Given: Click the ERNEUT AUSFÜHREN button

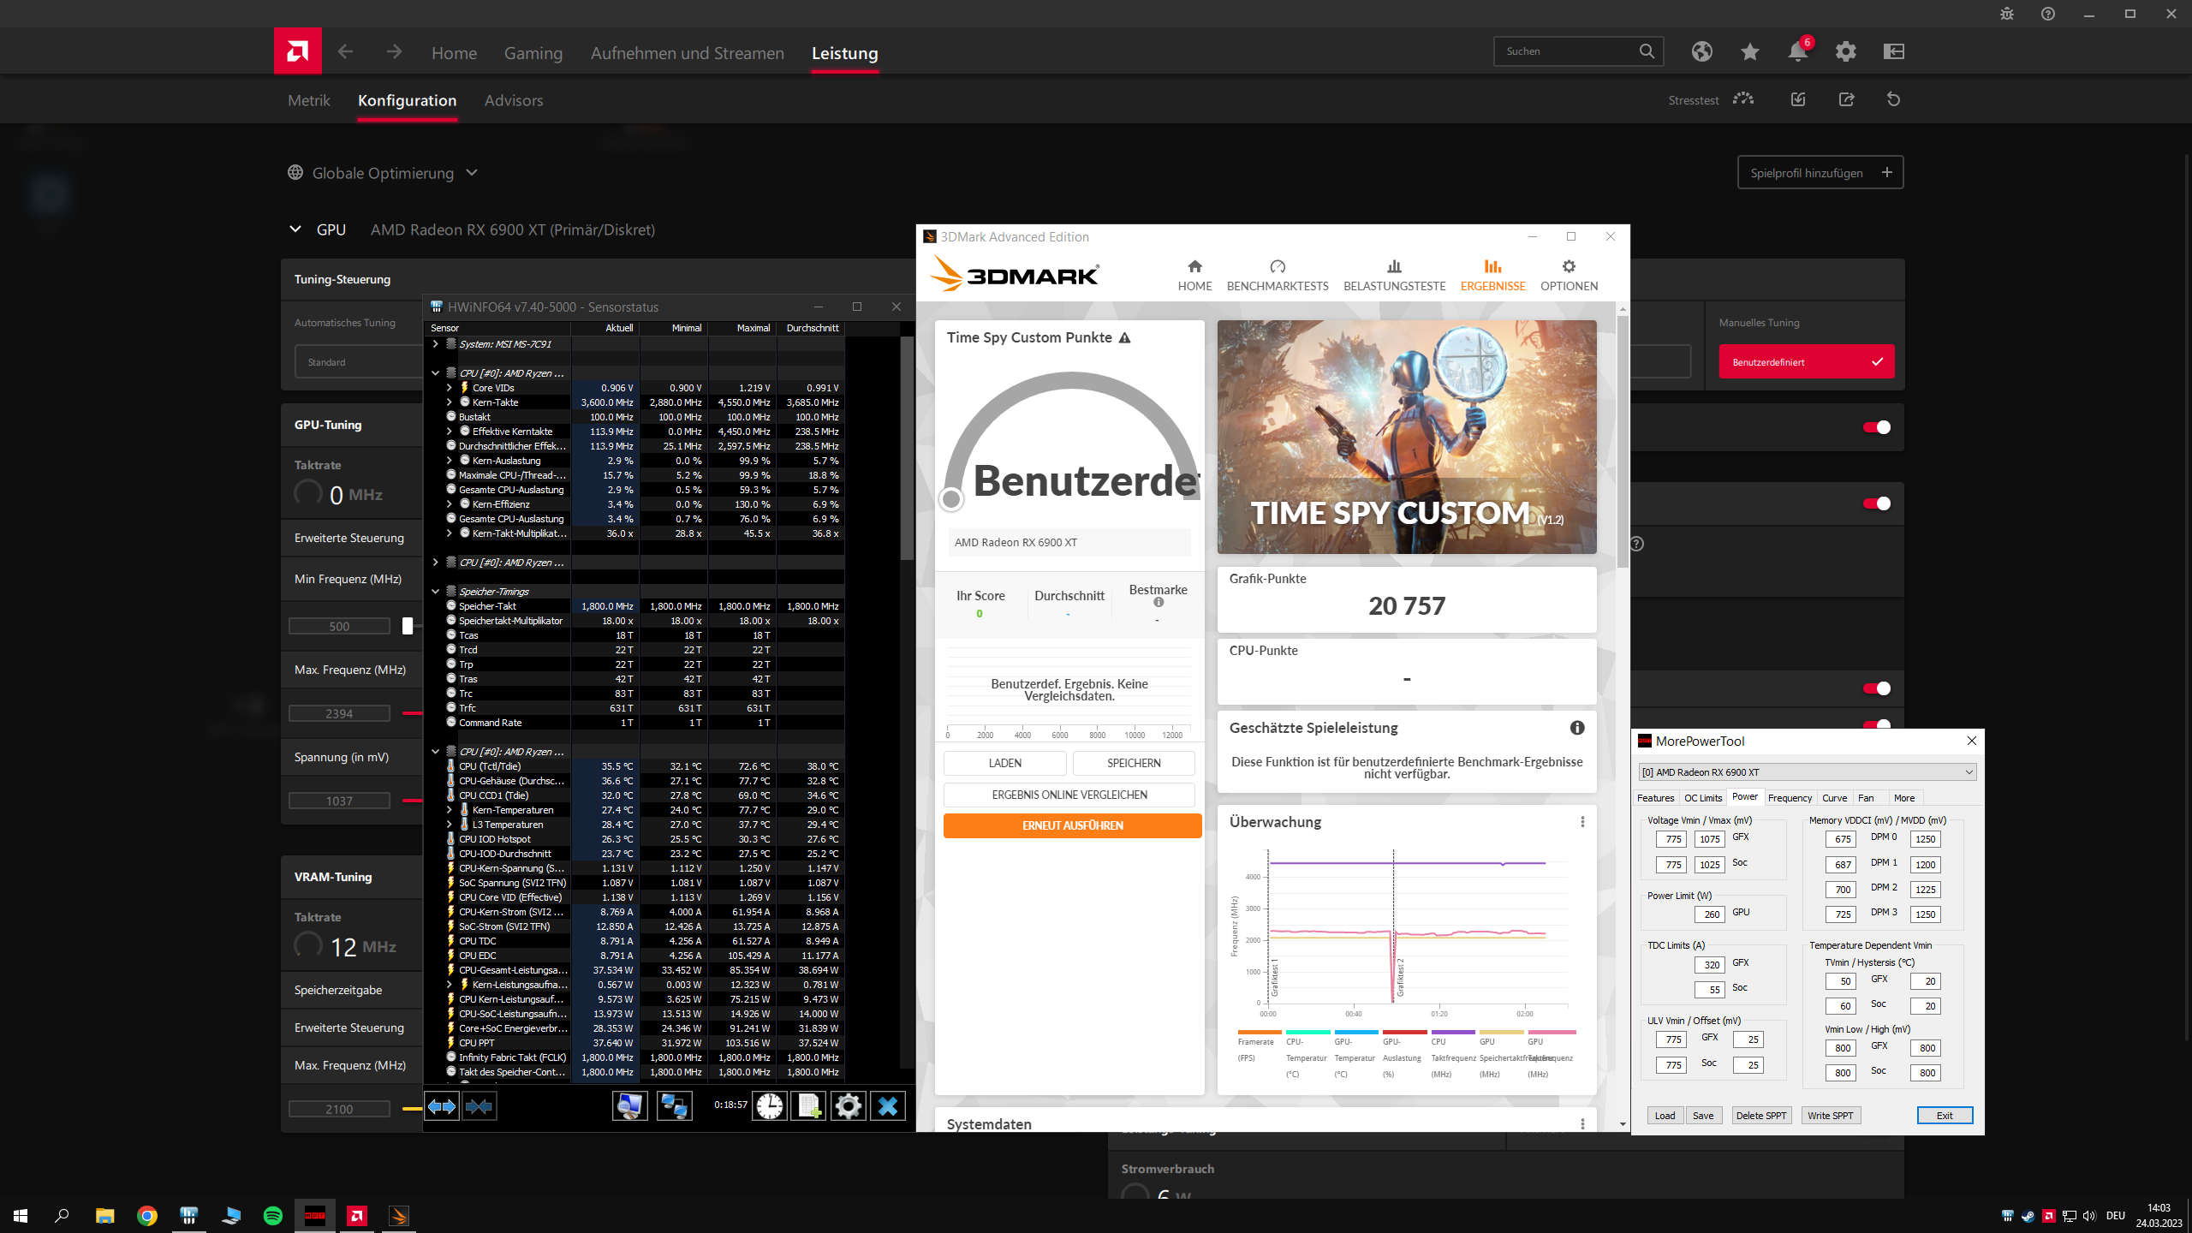Looking at the screenshot, I should (x=1072, y=825).
